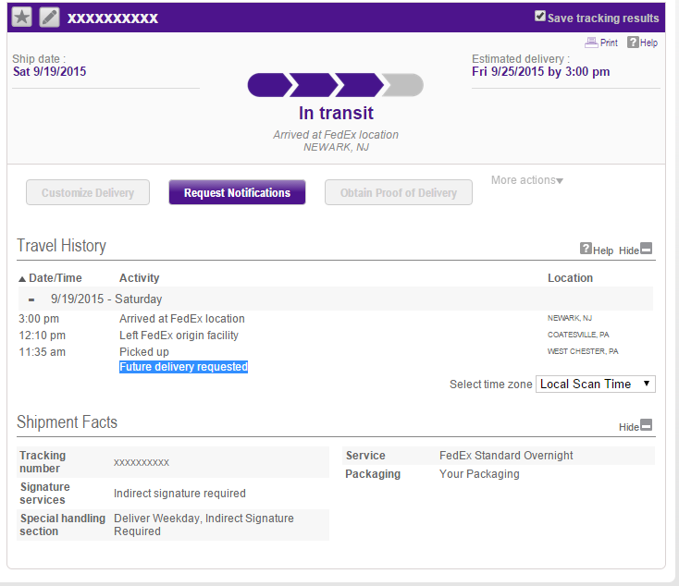Open the Select time zone dropdown
Screen dimensions: 679x586
596,385
